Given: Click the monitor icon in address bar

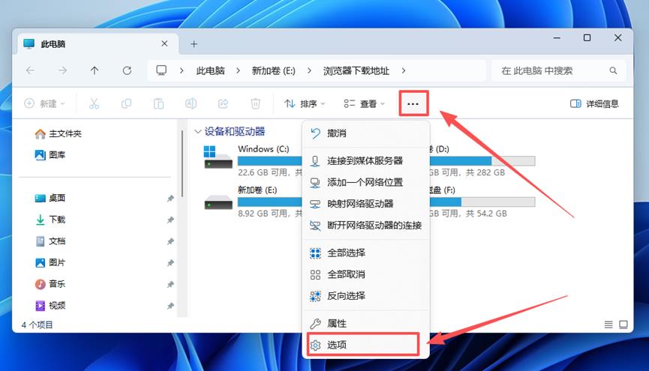Looking at the screenshot, I should (161, 70).
